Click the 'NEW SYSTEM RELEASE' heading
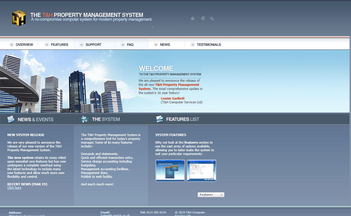The width and height of the screenshot is (351, 216). (x=26, y=135)
